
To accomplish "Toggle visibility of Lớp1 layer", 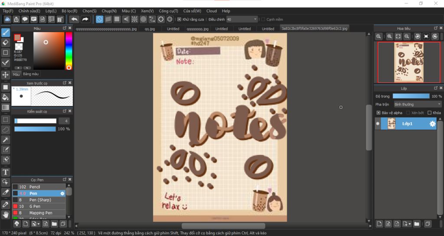I will click(378, 124).
